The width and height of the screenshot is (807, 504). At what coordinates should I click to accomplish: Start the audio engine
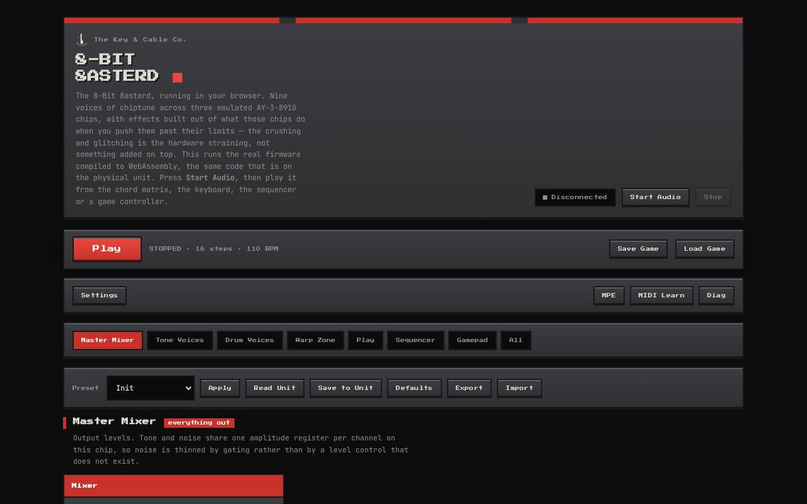click(x=655, y=197)
